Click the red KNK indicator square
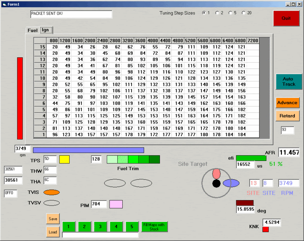Image resolution: width=304 pixels, height=241 pixels. pos(266,229)
